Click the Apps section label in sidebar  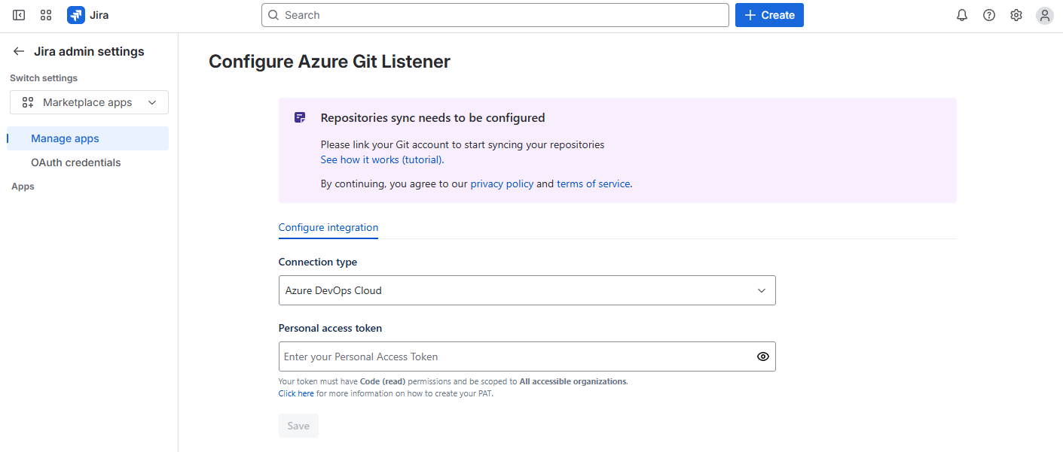tap(23, 187)
